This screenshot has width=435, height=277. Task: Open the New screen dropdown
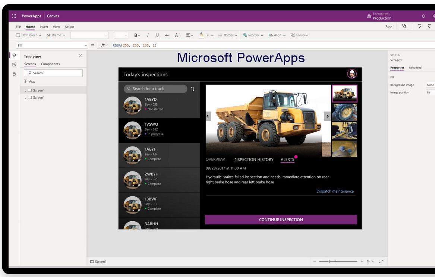[x=29, y=35]
